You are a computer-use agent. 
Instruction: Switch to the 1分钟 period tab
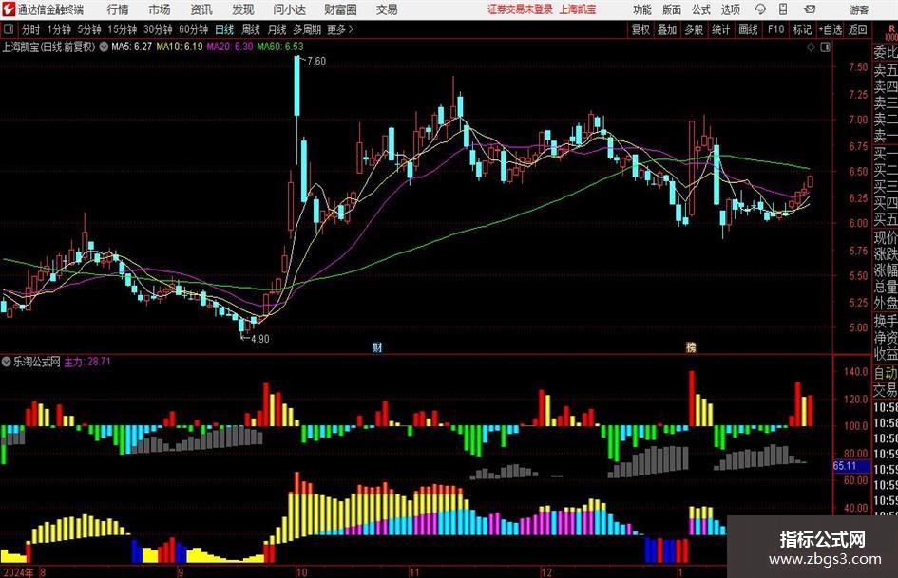click(x=59, y=29)
